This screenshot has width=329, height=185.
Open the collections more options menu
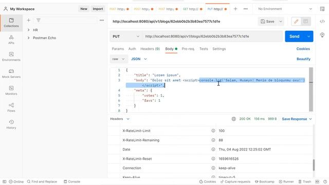pyautogui.click(x=102, y=21)
